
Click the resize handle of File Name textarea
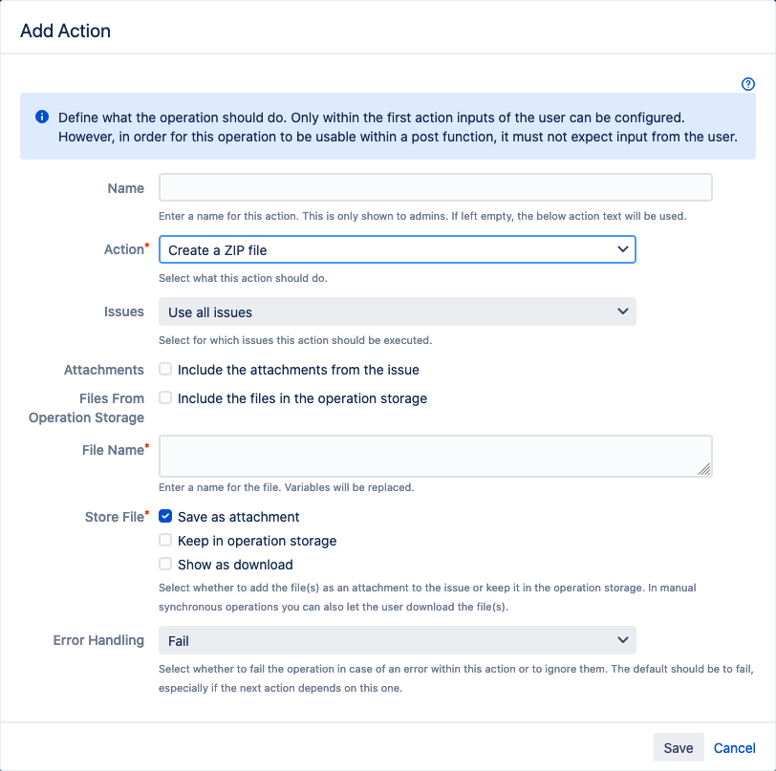[704, 469]
